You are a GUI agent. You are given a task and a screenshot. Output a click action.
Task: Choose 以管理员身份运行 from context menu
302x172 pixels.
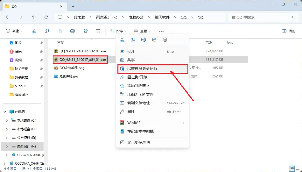(x=153, y=69)
